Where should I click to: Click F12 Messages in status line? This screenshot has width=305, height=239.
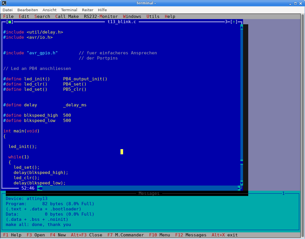pos(191,235)
